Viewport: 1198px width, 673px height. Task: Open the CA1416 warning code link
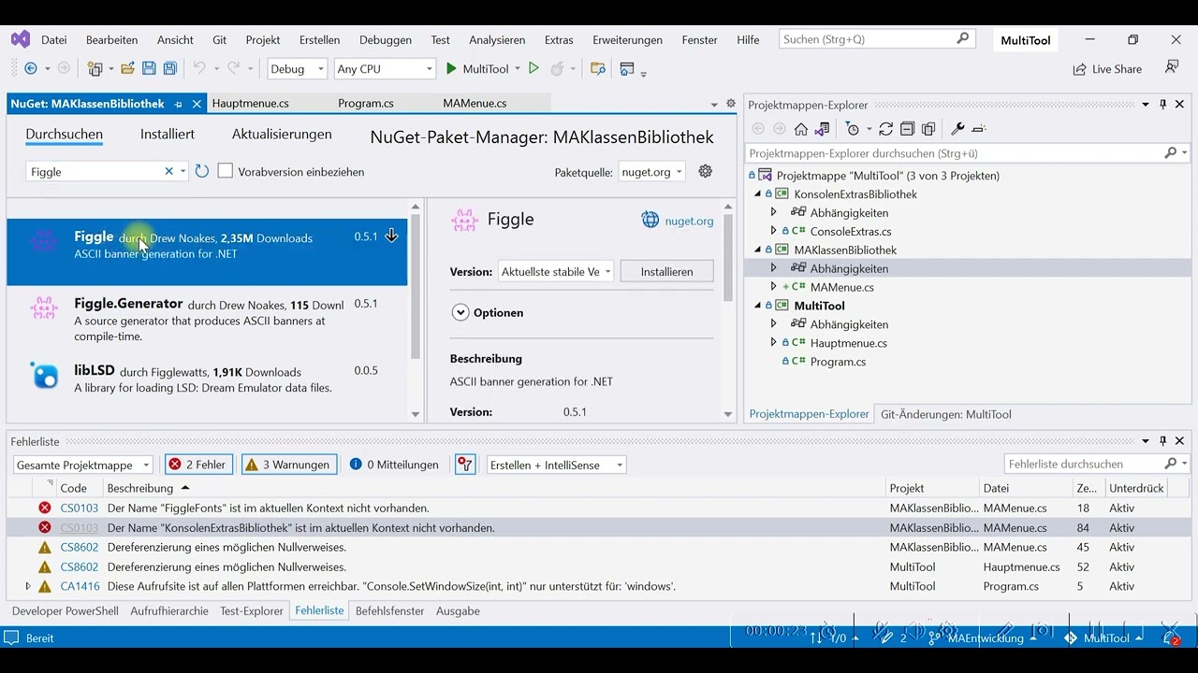click(x=80, y=587)
